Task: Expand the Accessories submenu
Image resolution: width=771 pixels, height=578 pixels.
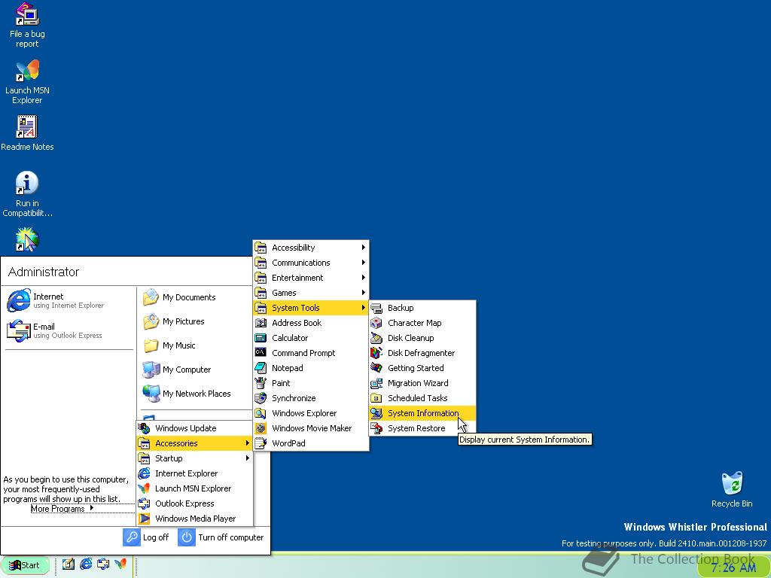Action: coord(195,443)
